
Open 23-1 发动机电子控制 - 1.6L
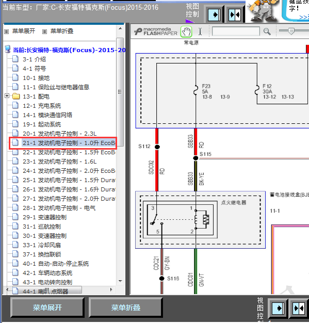[x=59, y=161]
